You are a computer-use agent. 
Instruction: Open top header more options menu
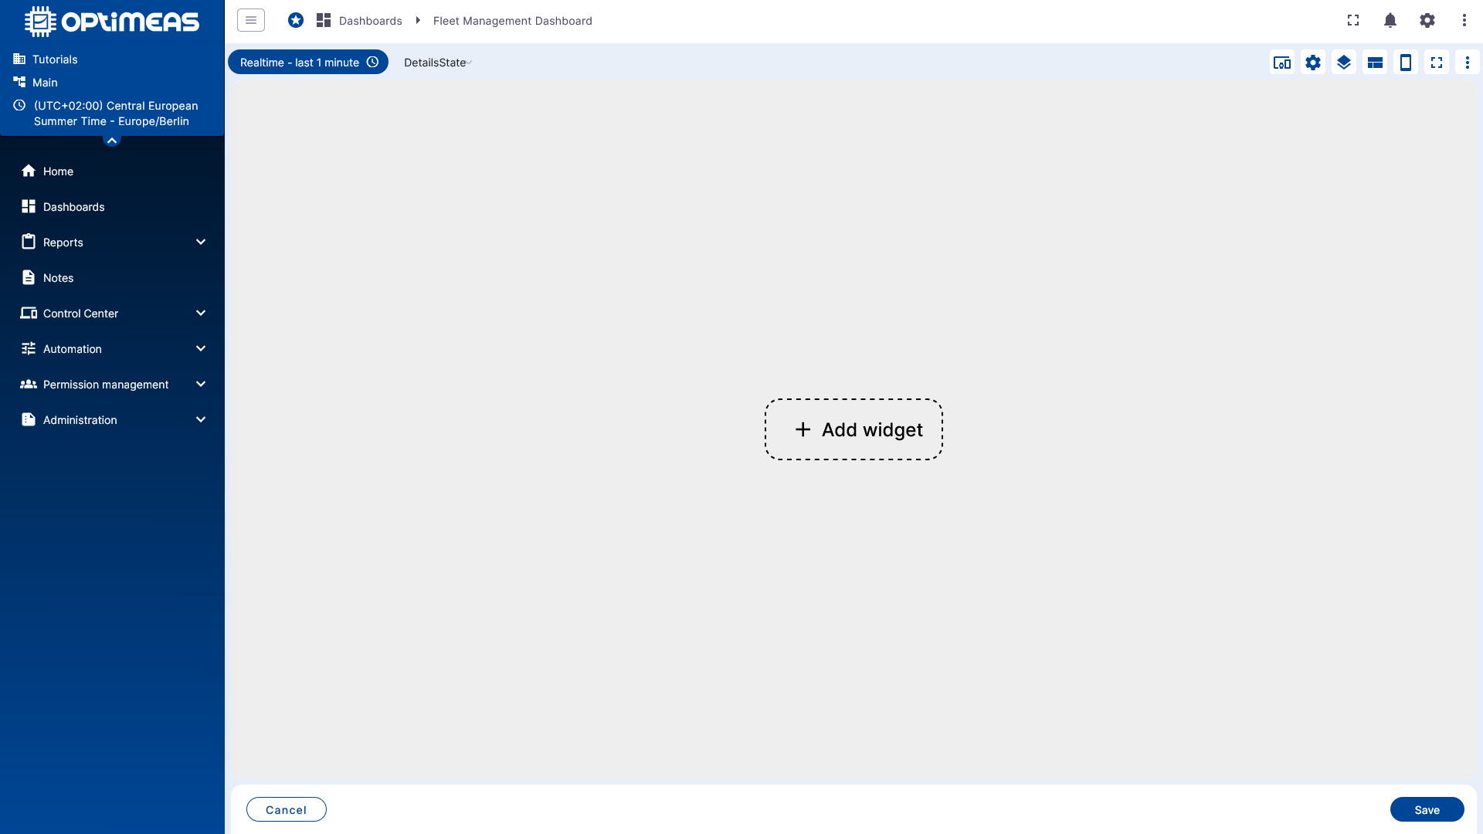point(1464,20)
